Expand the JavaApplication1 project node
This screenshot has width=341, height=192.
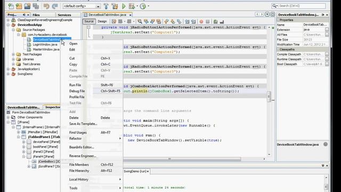click(8, 69)
